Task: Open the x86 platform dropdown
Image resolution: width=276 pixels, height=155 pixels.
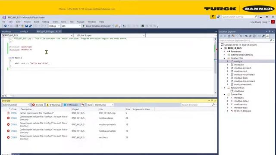Action: point(71,26)
